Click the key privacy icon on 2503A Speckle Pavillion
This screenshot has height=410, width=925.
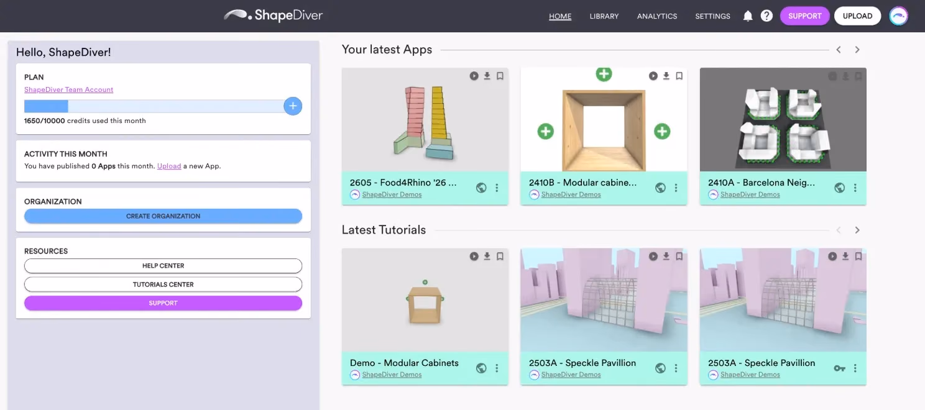pos(839,368)
